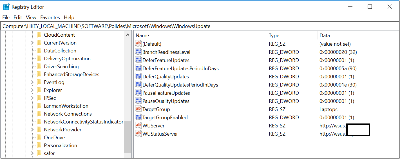Open the Edit menu

(x=18, y=17)
